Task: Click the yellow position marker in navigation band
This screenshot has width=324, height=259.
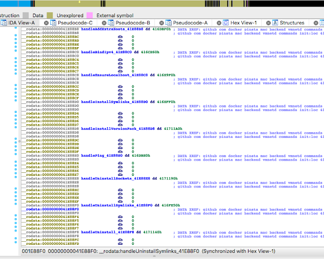Action: click(79, 2)
